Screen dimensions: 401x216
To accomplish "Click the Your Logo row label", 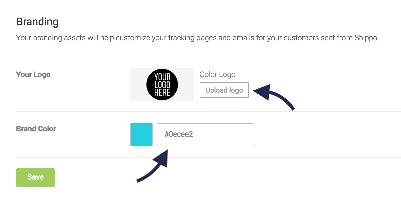I will (33, 74).
